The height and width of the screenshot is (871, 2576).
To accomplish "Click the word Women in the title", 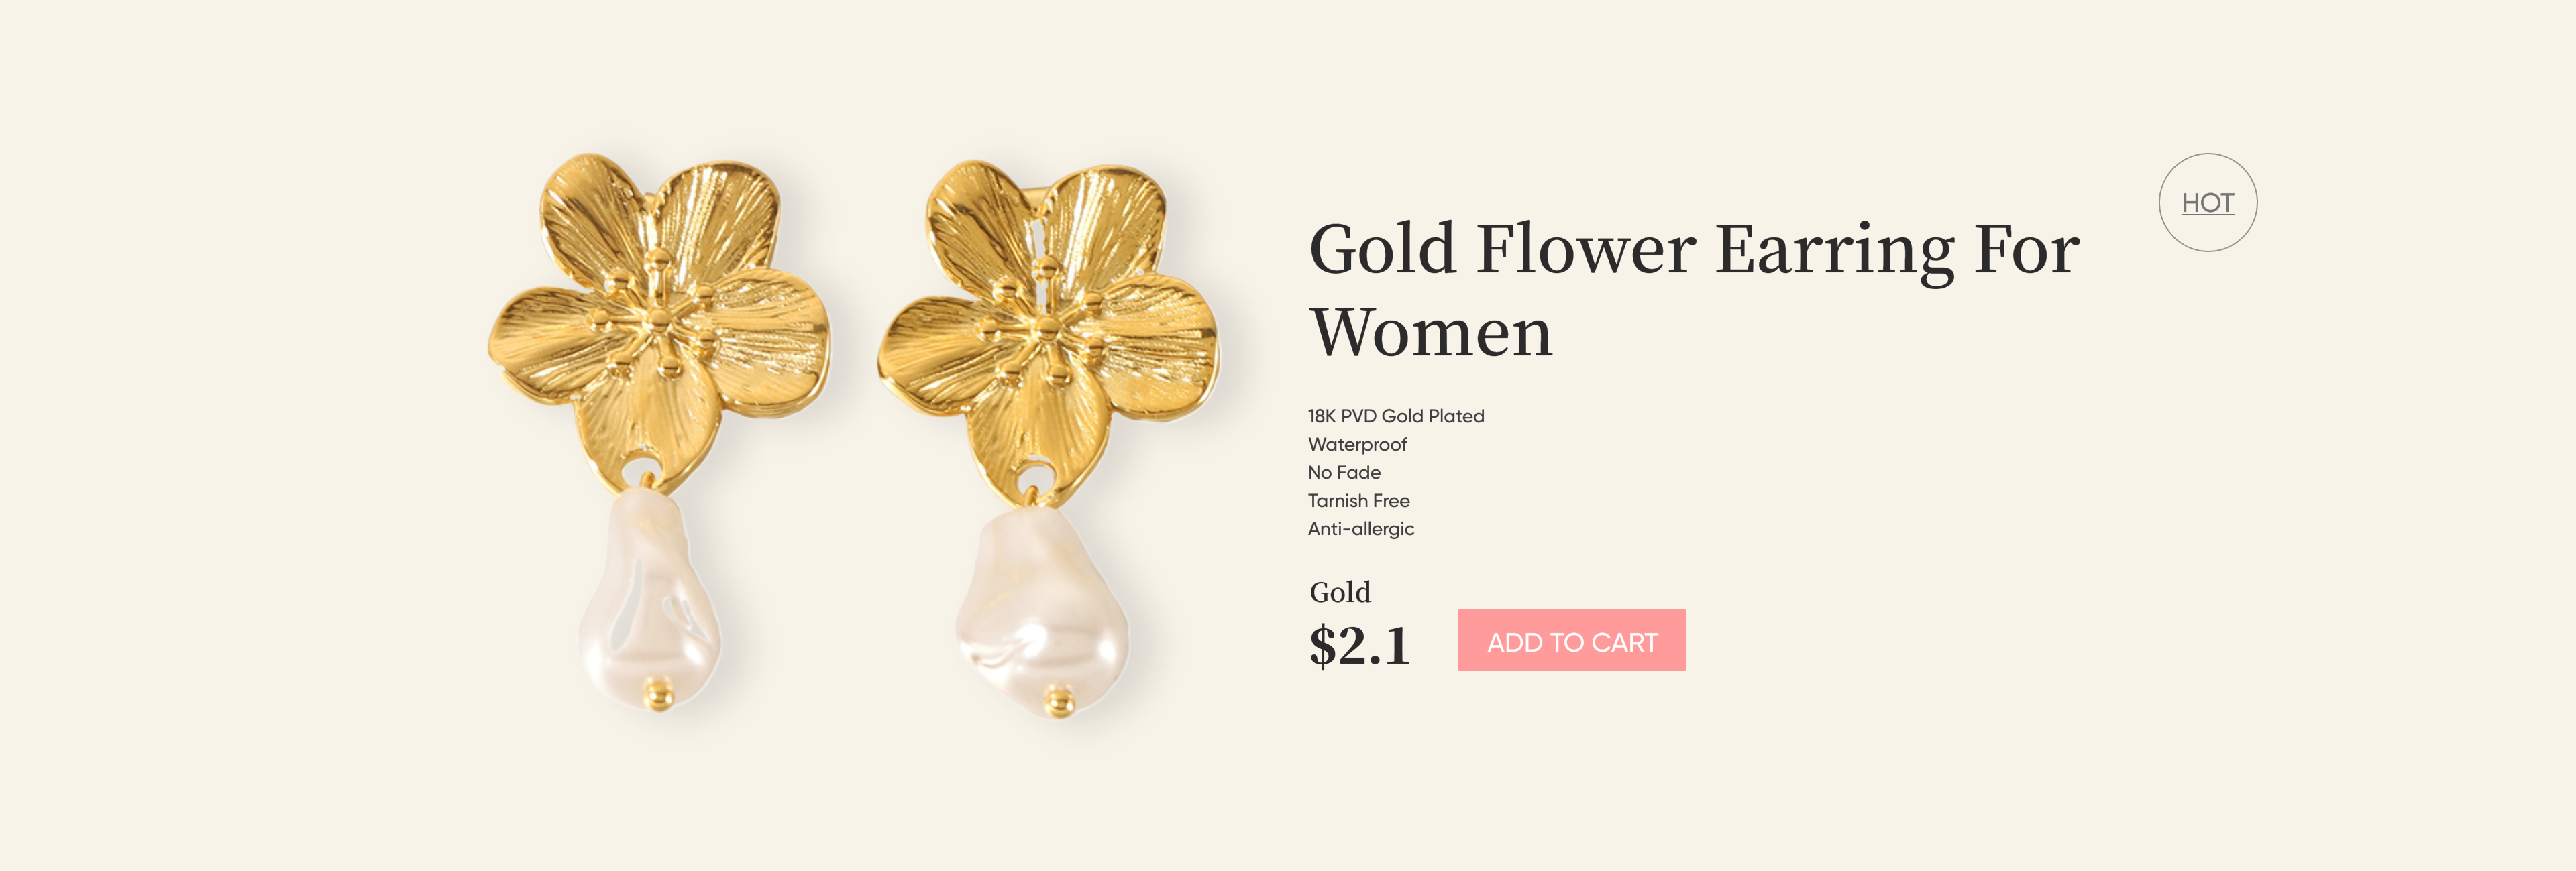I will pyautogui.click(x=1431, y=333).
